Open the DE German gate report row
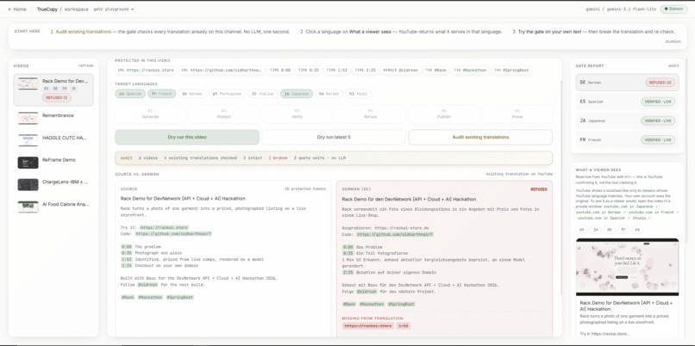Viewport: 695px width, 346px height. [x=627, y=83]
